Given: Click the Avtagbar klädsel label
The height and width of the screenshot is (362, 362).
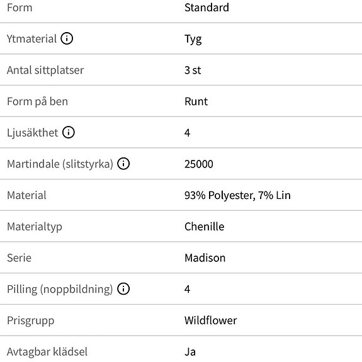Looking at the screenshot, I should pyautogui.click(x=47, y=352).
